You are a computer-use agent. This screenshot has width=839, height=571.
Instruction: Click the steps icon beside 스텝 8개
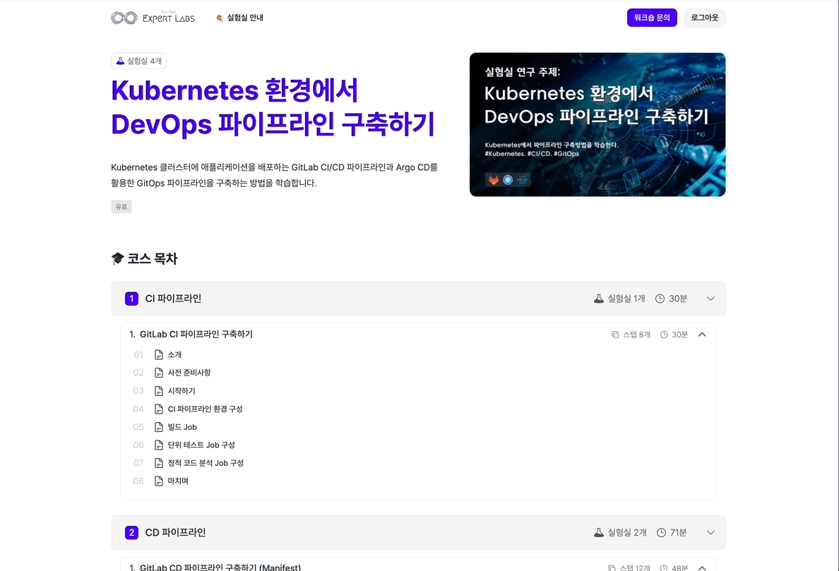[615, 335]
